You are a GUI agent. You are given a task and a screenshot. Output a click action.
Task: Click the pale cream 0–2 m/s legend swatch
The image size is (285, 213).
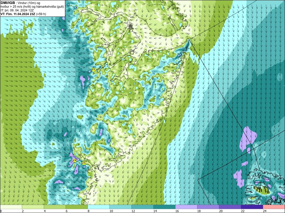pos(11,207)
